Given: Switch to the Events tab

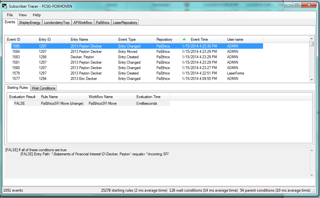Looking at the screenshot, I should coord(10,22).
